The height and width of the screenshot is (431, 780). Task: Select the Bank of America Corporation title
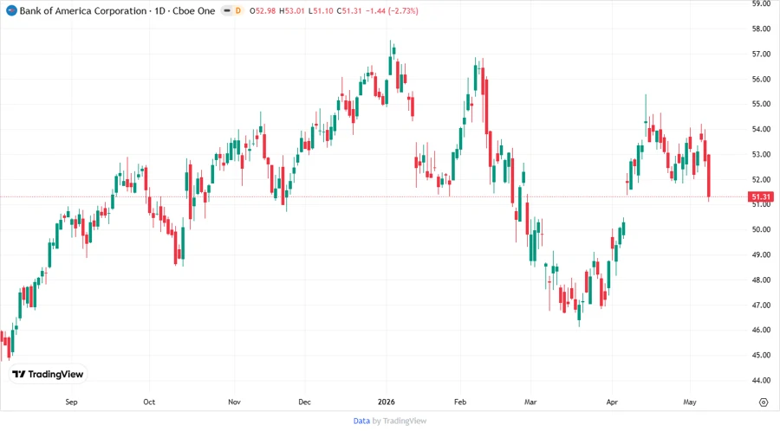83,10
